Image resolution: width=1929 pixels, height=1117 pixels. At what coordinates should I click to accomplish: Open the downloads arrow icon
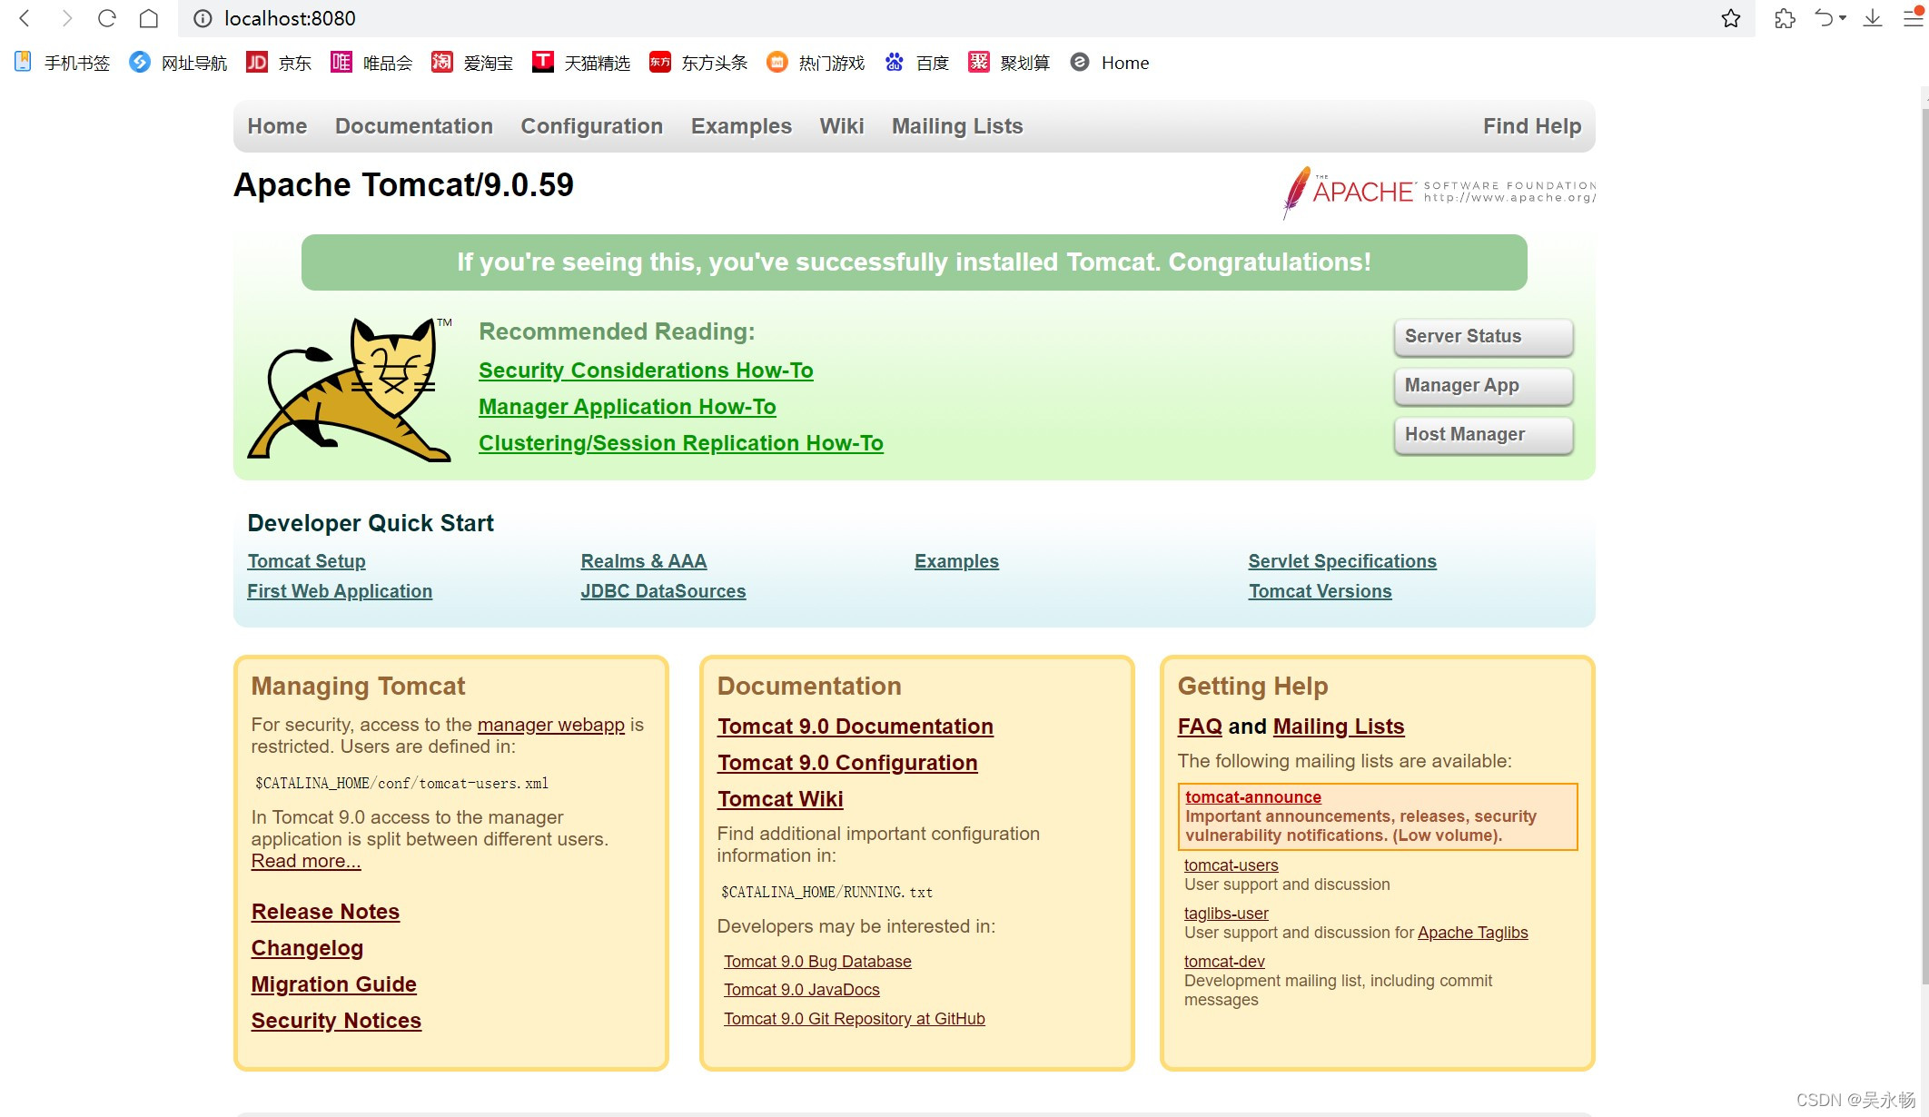[1872, 18]
